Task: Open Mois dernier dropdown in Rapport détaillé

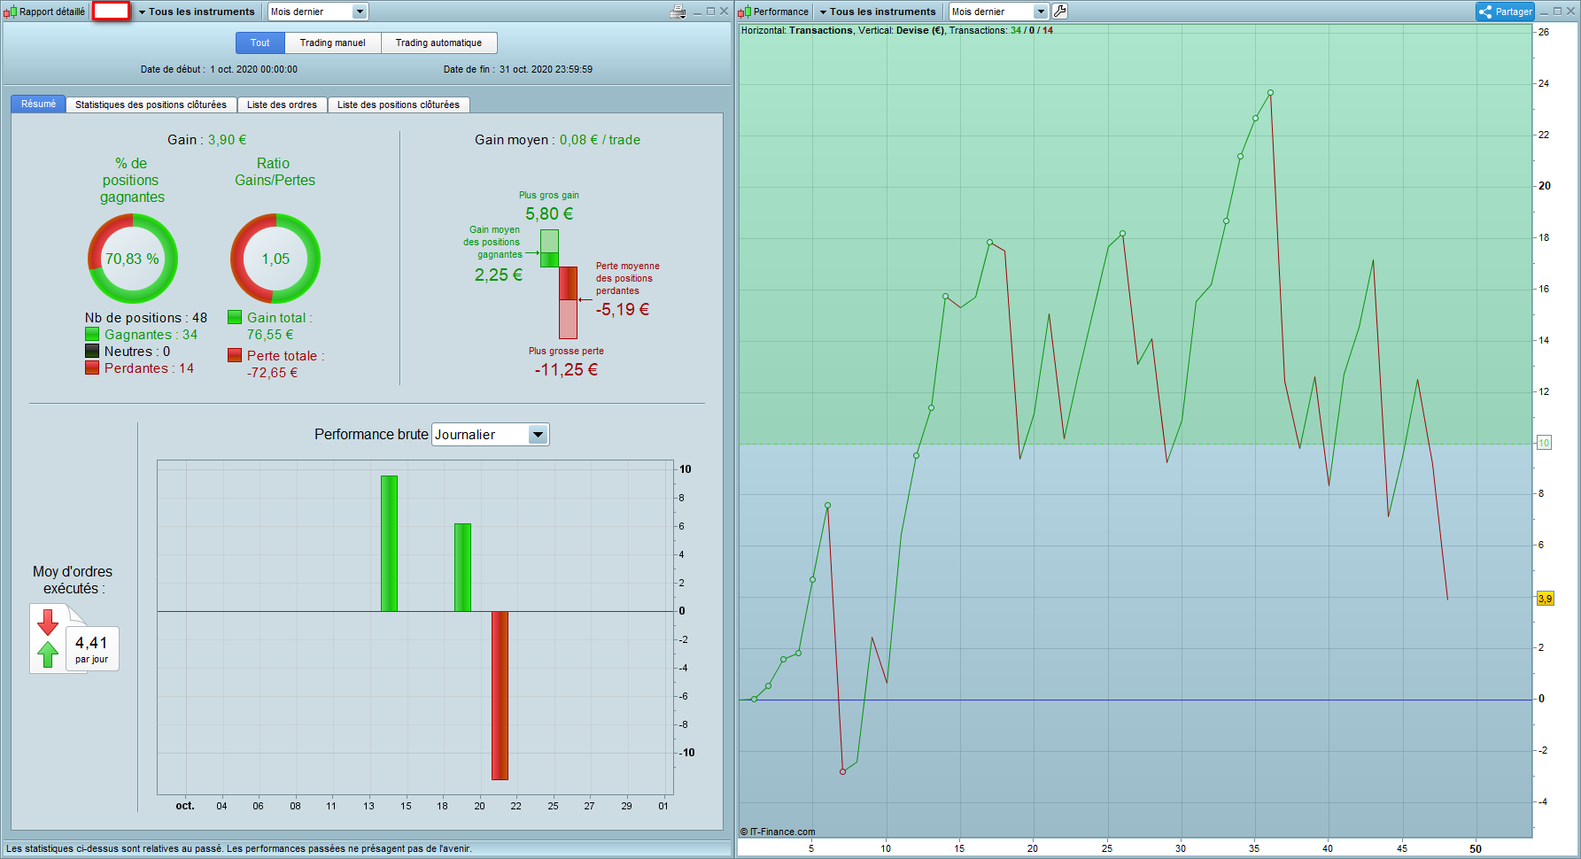Action: click(318, 12)
